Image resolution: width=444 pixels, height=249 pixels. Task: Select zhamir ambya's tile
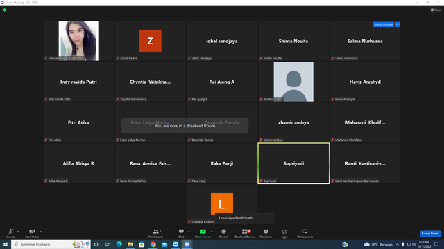tap(293, 122)
